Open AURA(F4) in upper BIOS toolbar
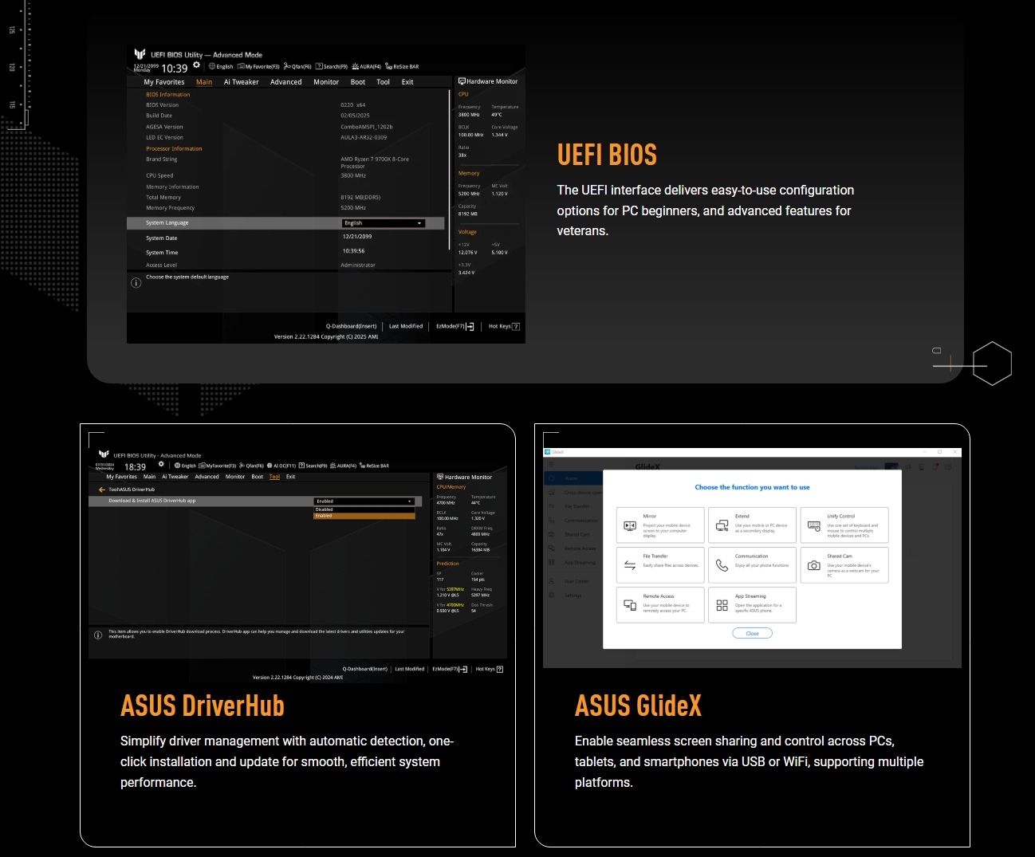Screen dimensions: 1035x857 [367, 67]
